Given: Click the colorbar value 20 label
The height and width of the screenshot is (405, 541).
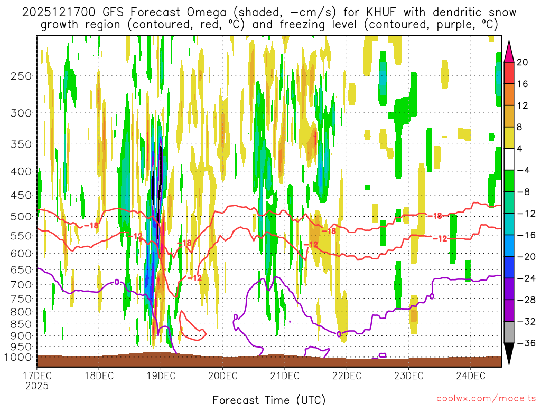Looking at the screenshot, I should point(523,62).
